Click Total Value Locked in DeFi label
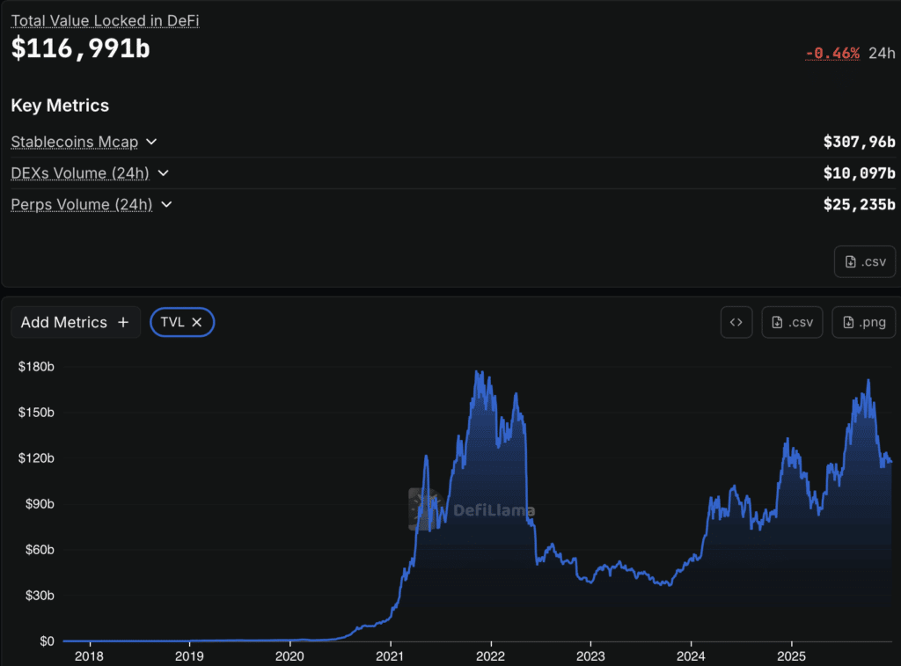Viewport: 901px width, 666px height. click(x=106, y=21)
